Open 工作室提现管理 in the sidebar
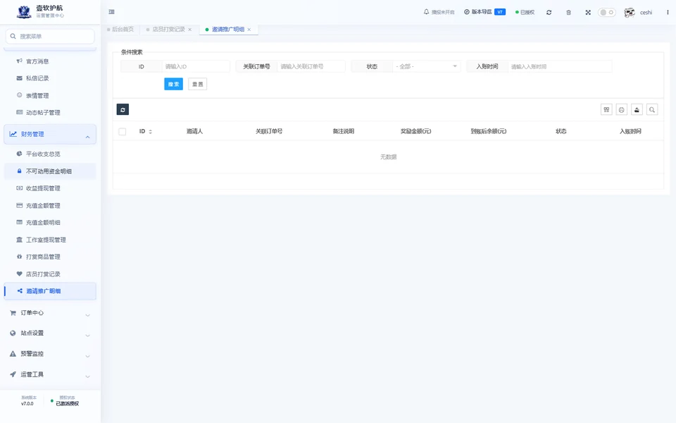This screenshot has height=423, width=676. pyautogui.click(x=50, y=240)
